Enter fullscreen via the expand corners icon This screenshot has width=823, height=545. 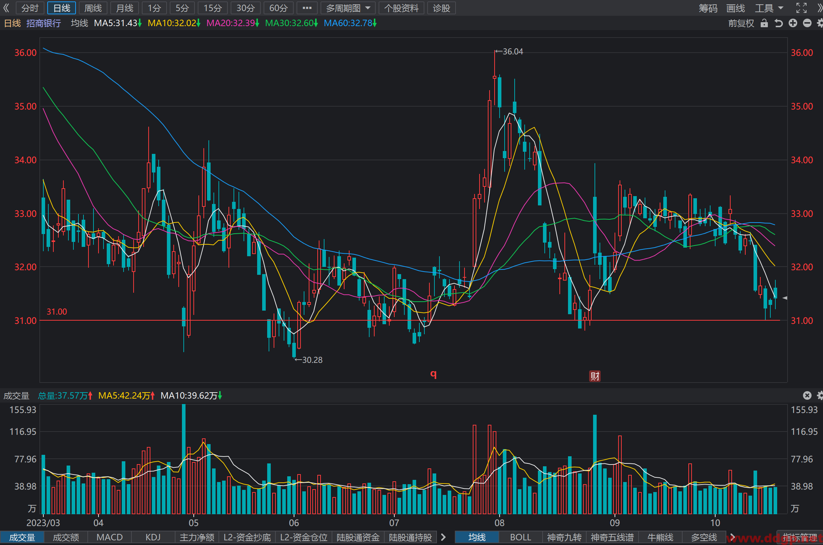click(x=802, y=8)
